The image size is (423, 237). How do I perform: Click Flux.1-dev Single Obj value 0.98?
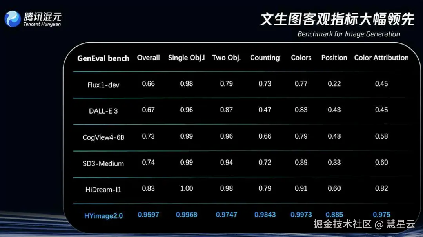(x=187, y=84)
